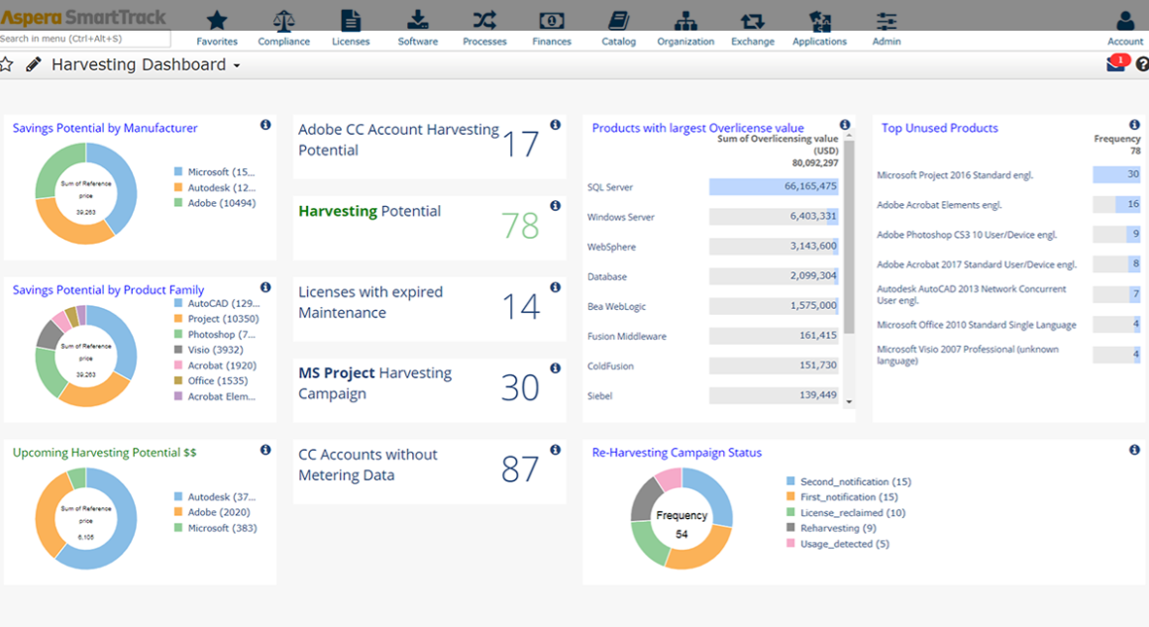Screen dimensions: 1149x627
Task: Open the Upcoming Harvesting Potential $$ title
Action: [x=104, y=453]
